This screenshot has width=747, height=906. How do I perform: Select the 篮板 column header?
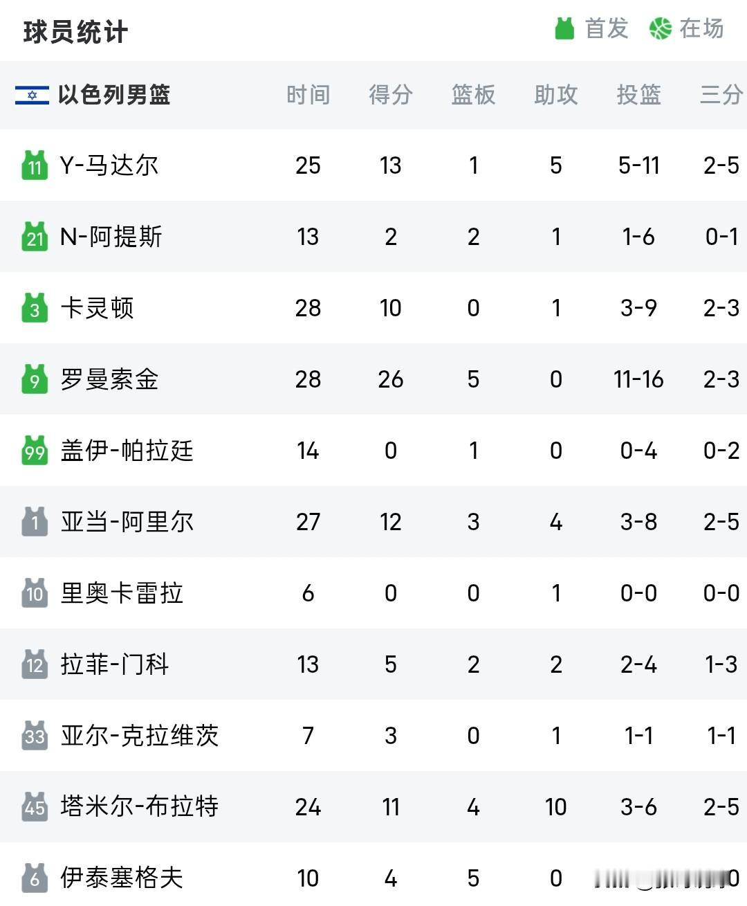coord(474,95)
